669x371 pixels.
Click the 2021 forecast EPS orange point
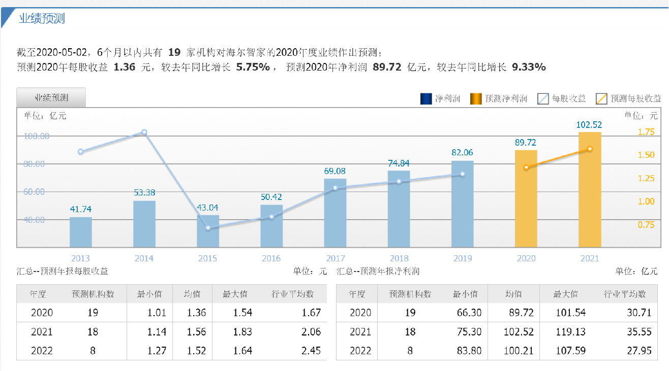click(x=590, y=149)
